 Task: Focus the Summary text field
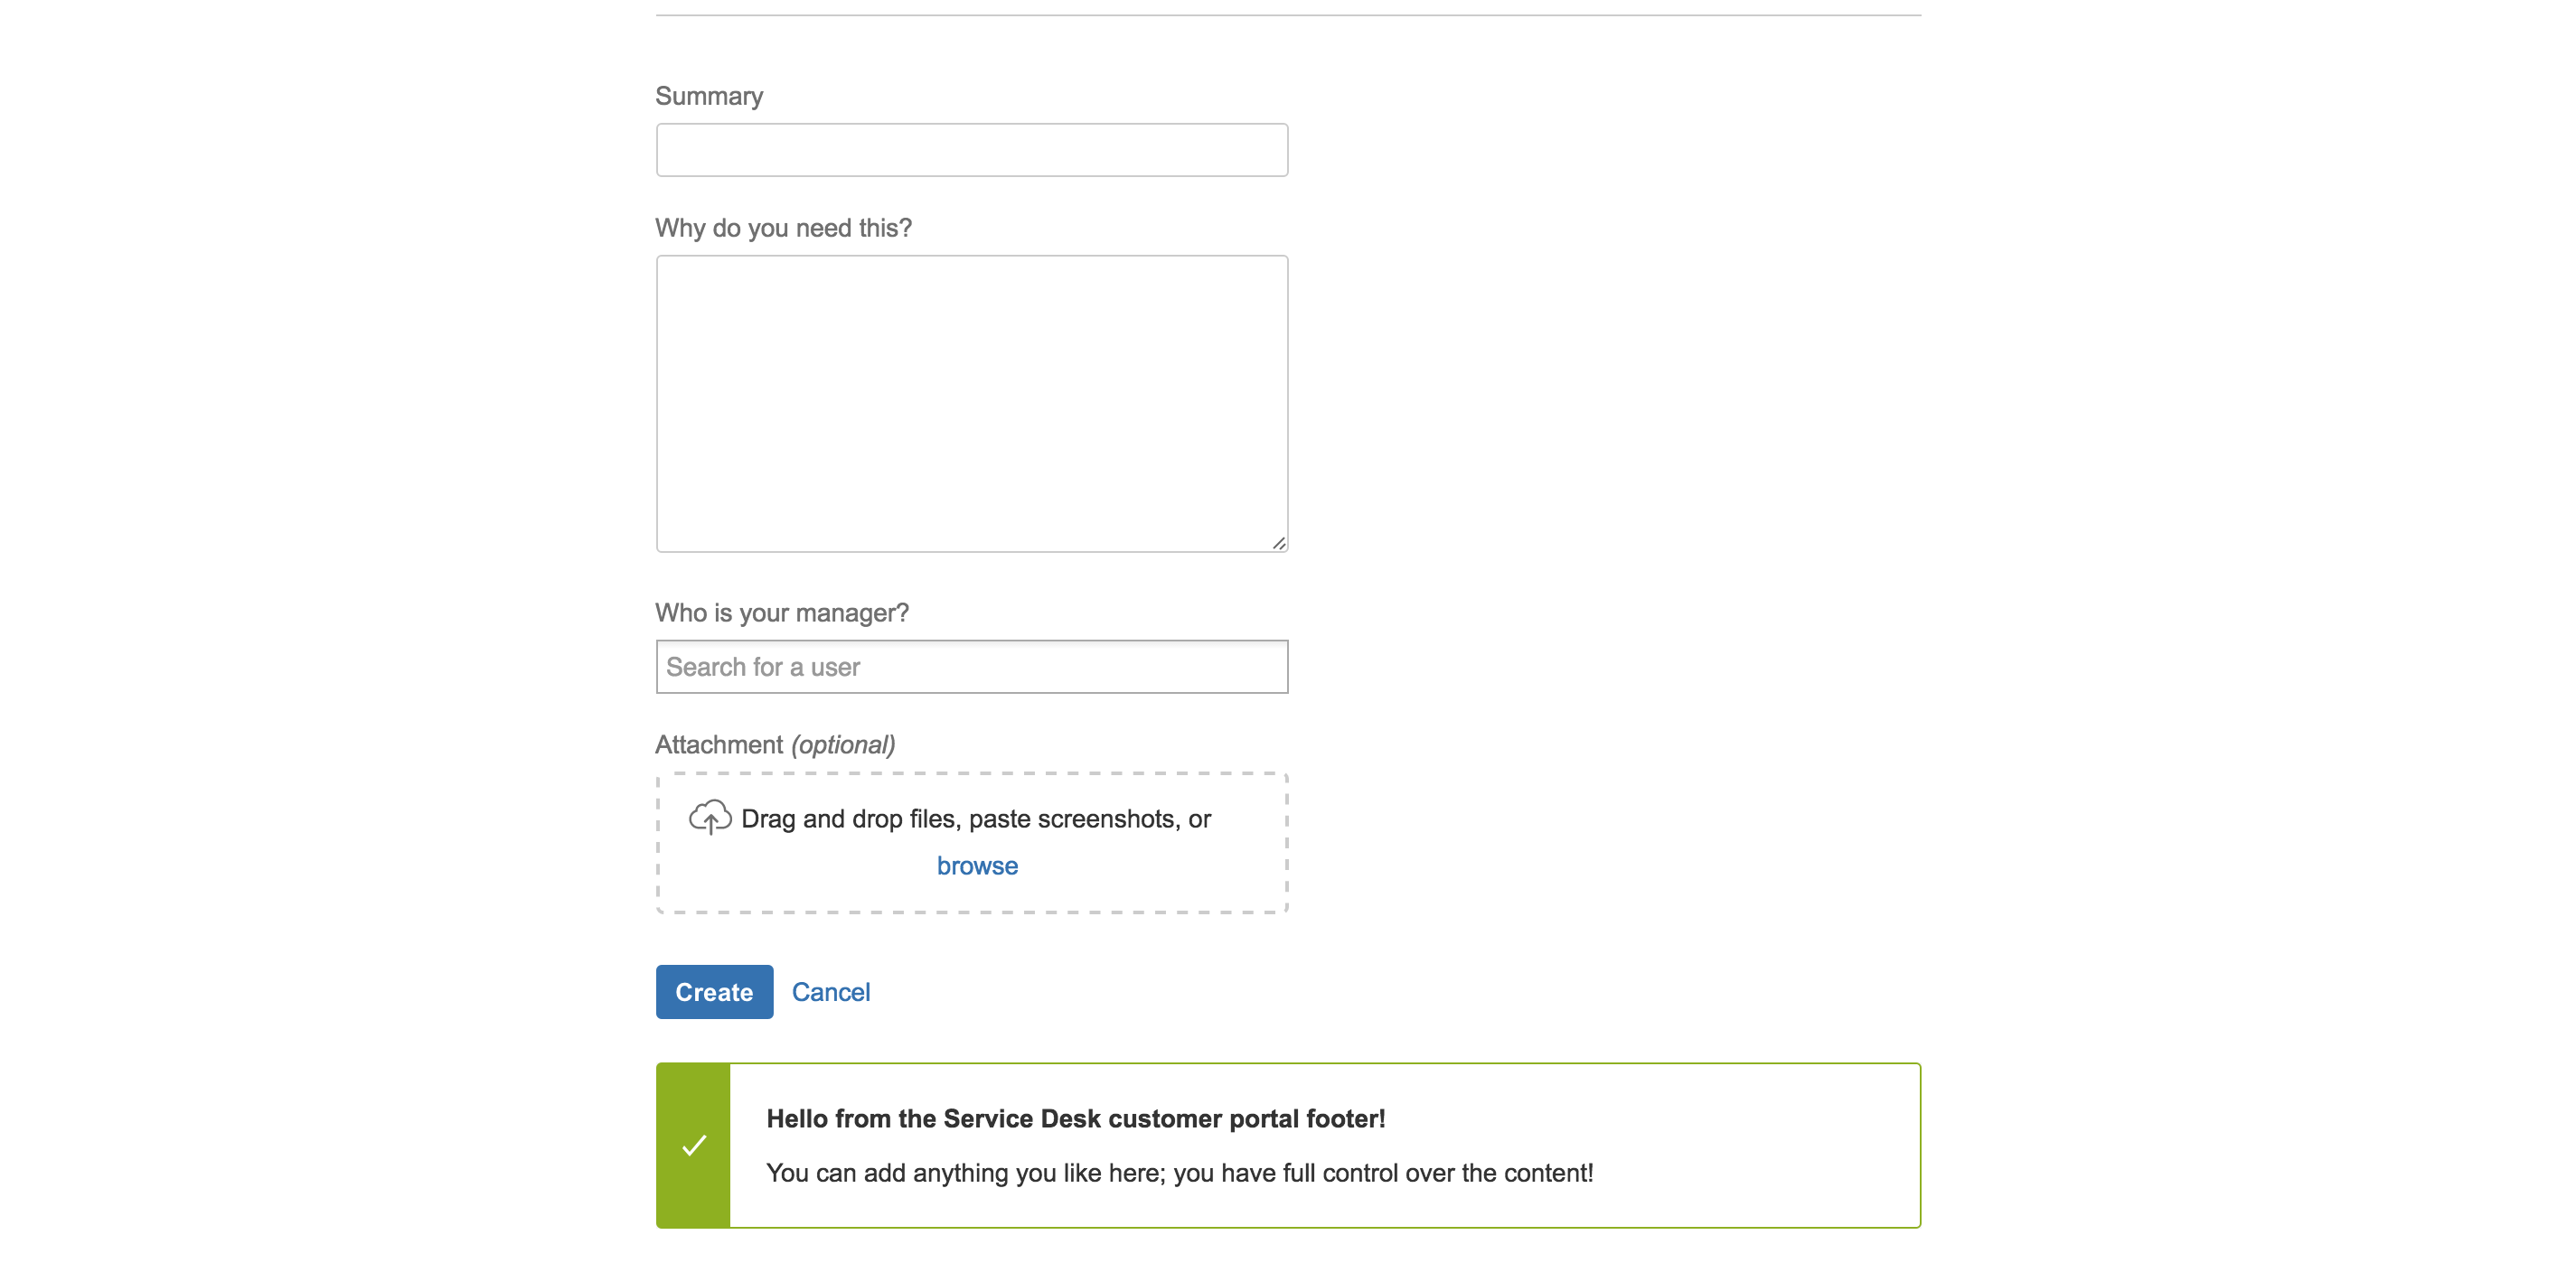pyautogui.click(x=972, y=150)
